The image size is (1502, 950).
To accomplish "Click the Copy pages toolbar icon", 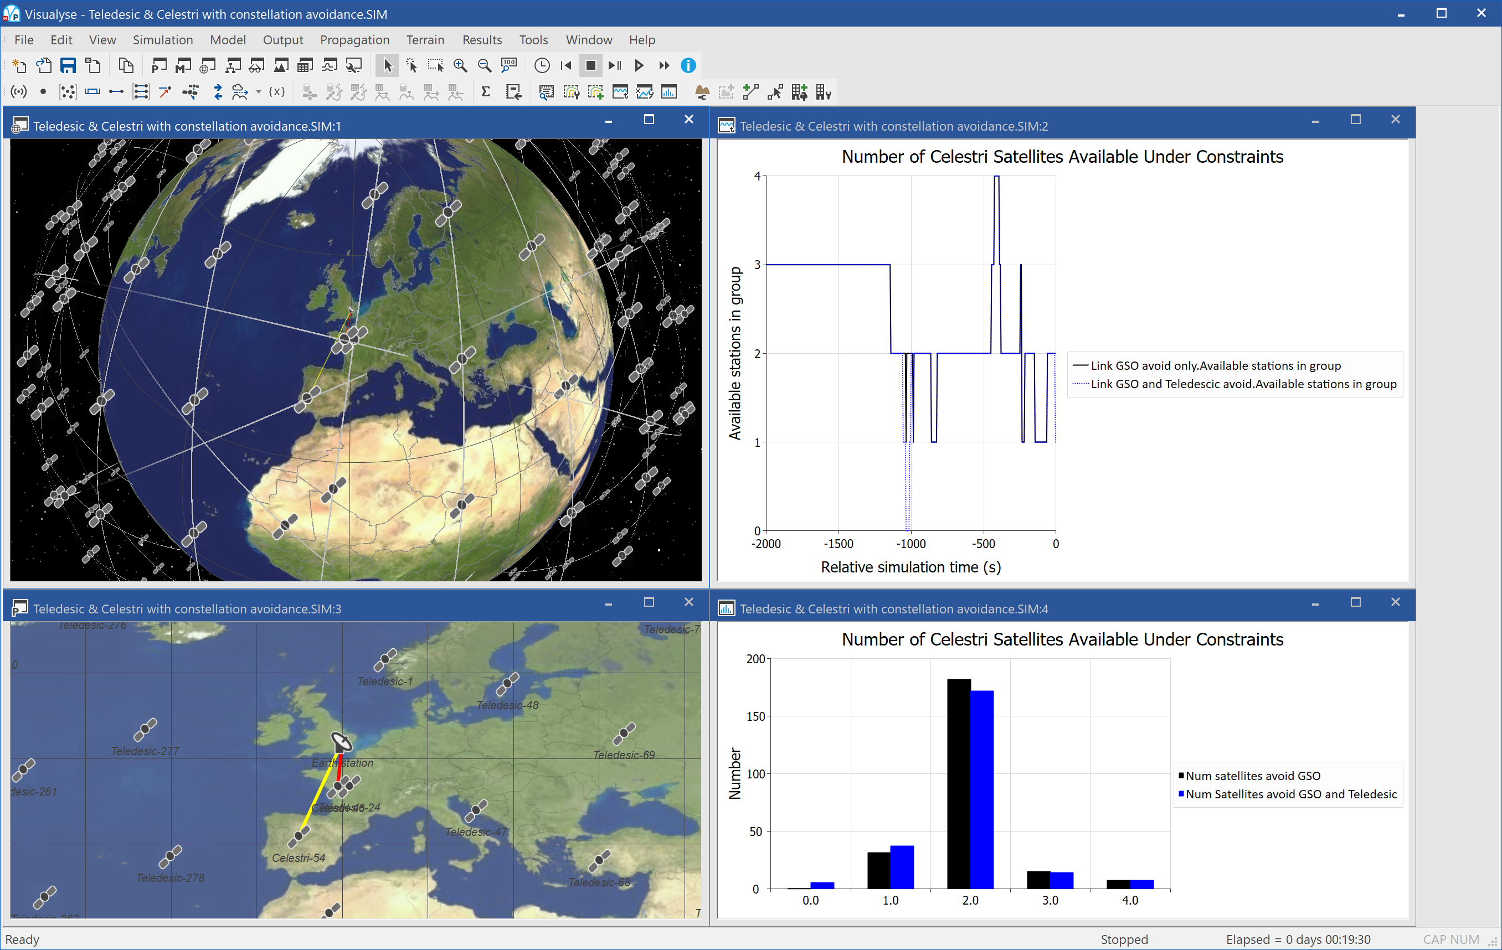I will pyautogui.click(x=126, y=65).
